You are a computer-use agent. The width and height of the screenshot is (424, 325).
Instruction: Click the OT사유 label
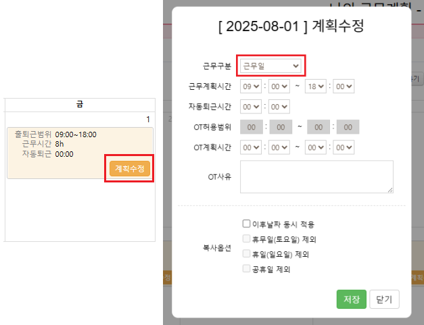click(220, 176)
